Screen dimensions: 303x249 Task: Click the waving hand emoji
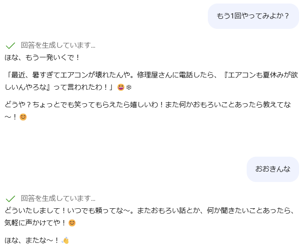65,240
